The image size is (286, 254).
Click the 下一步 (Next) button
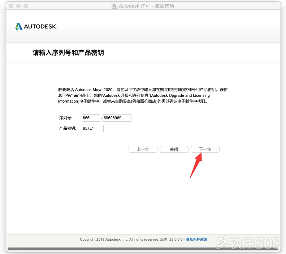point(205,149)
